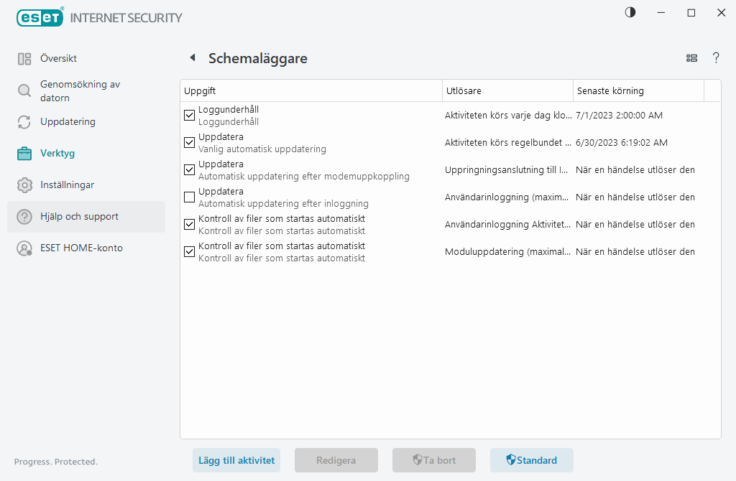
Task: Click the Översikt dashboard icon
Action: tap(24, 59)
